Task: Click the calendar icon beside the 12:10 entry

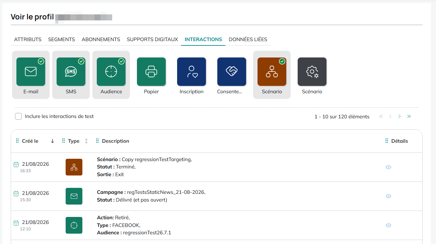Action: click(16, 223)
